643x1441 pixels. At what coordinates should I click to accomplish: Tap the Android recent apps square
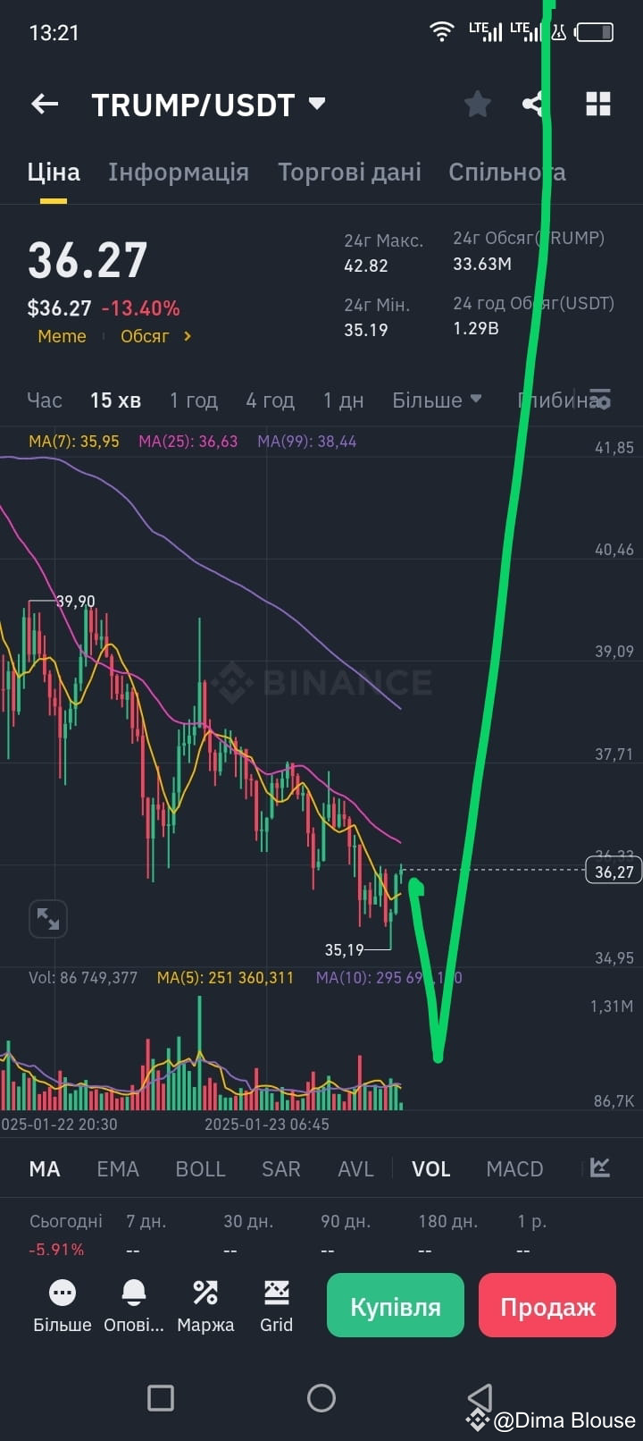(161, 1397)
